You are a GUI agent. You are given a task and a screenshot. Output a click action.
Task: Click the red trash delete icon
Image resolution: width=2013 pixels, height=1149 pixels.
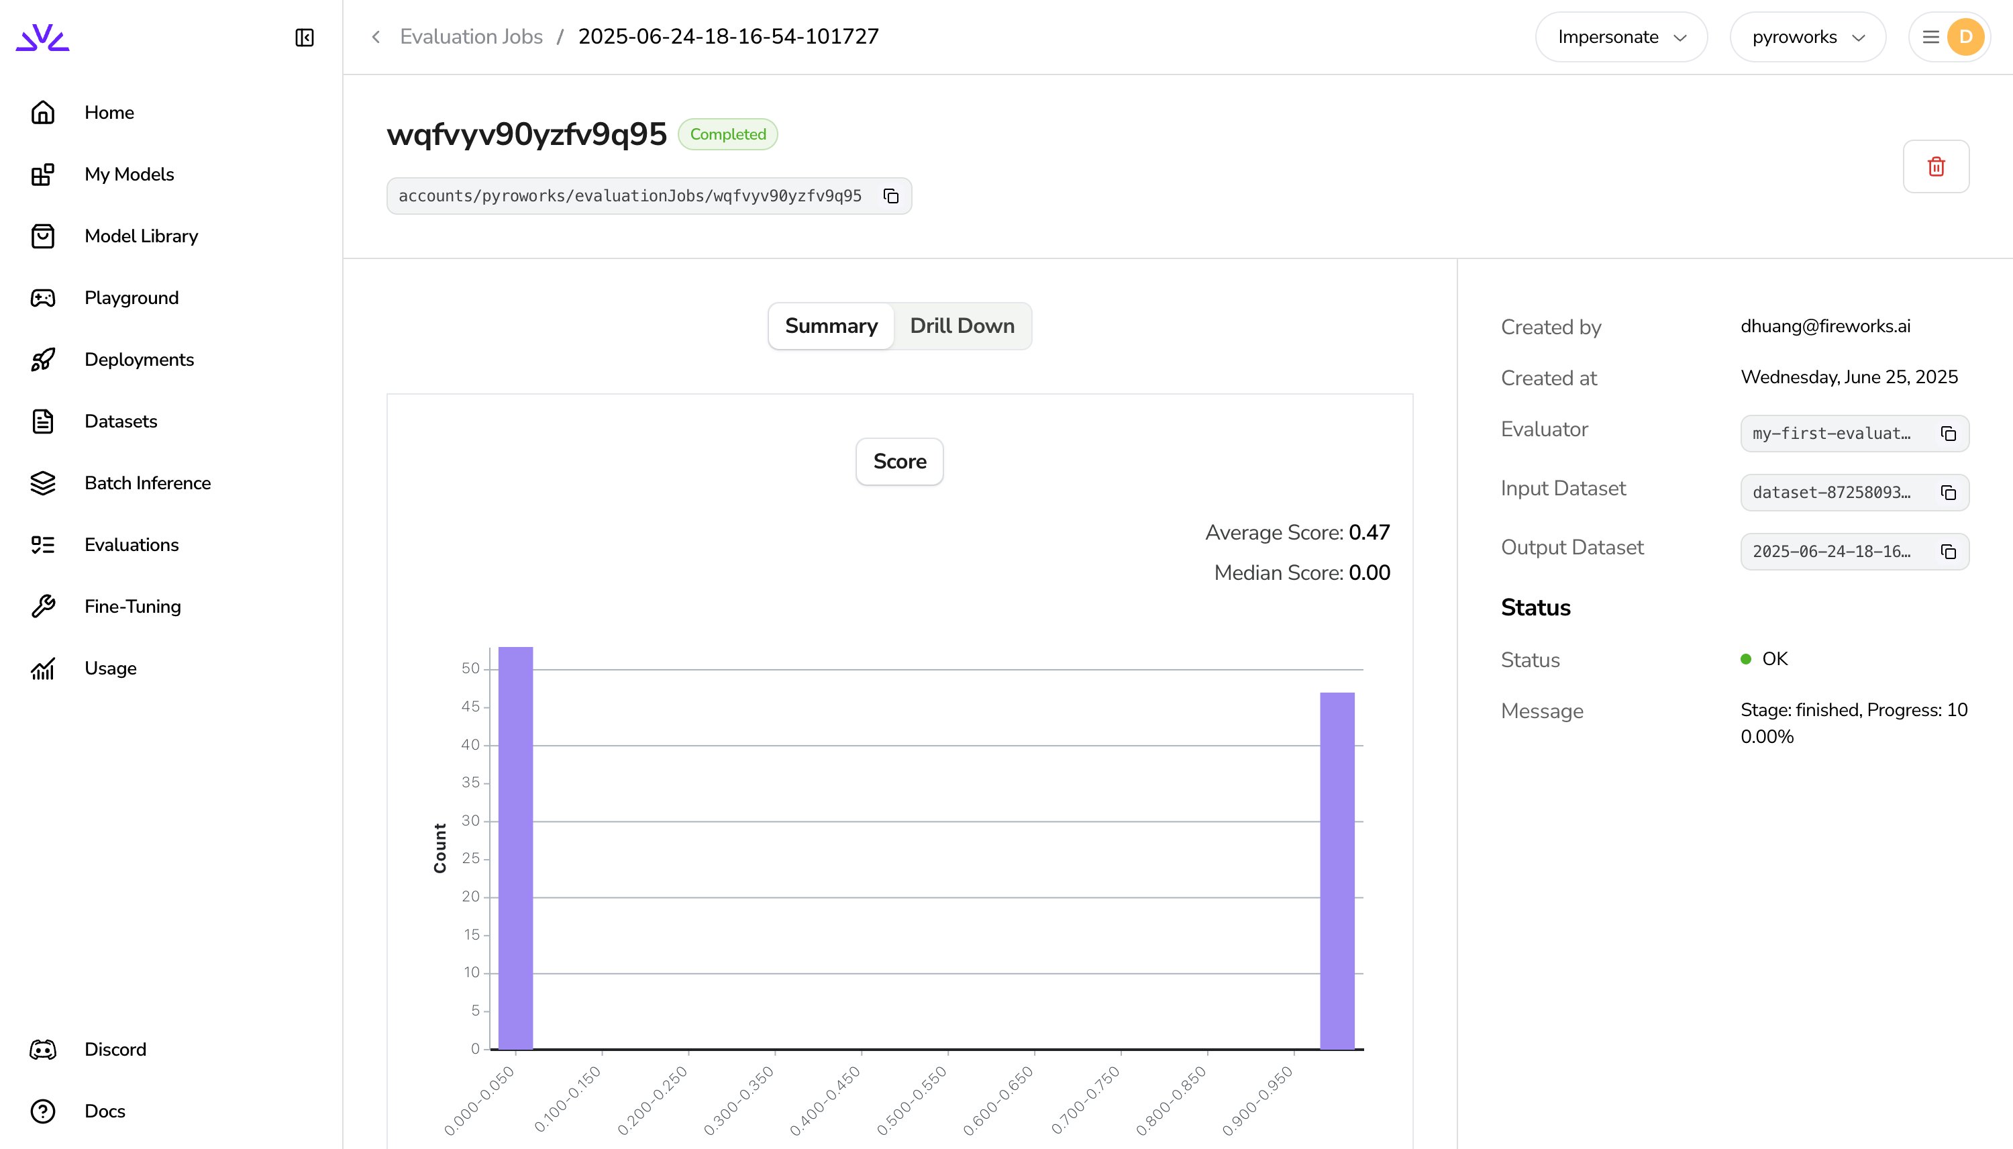tap(1936, 166)
